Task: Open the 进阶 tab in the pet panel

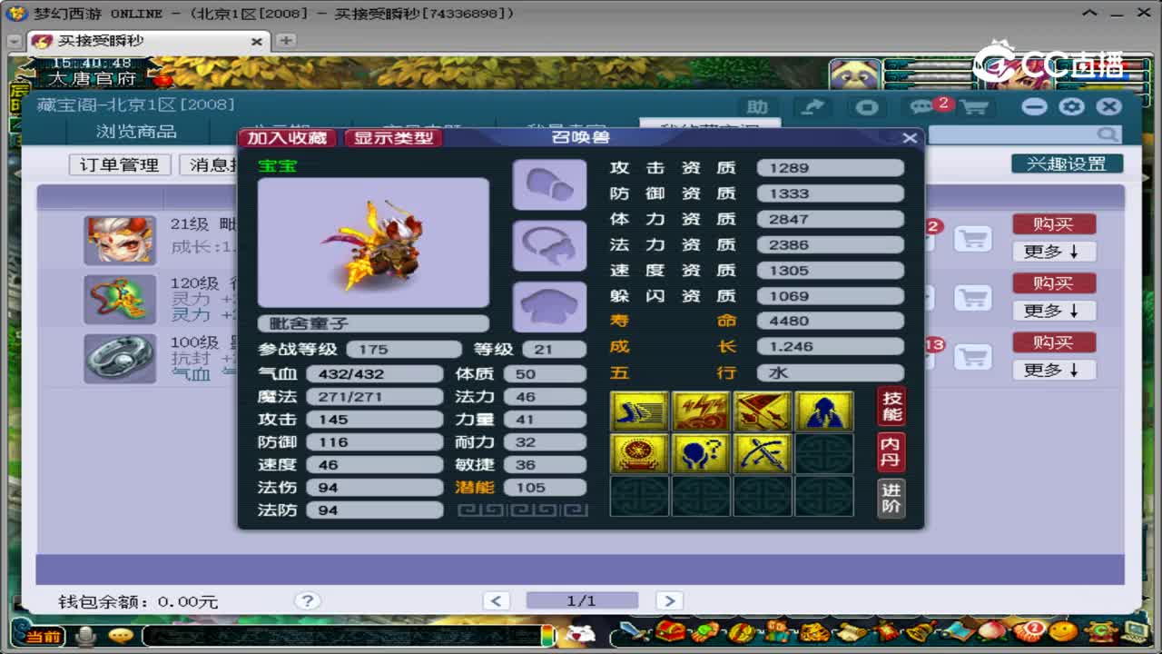Action: click(891, 498)
